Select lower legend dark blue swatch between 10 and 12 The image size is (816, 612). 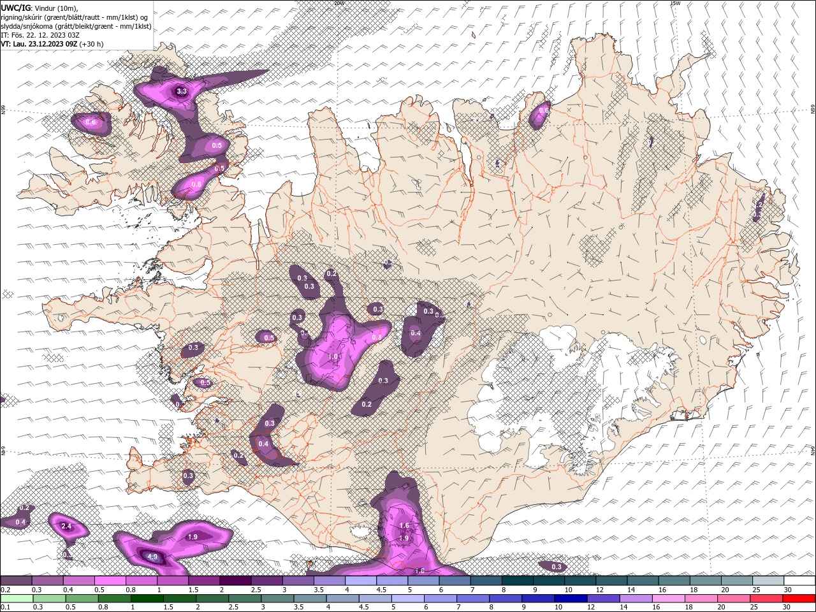pyautogui.click(x=570, y=599)
